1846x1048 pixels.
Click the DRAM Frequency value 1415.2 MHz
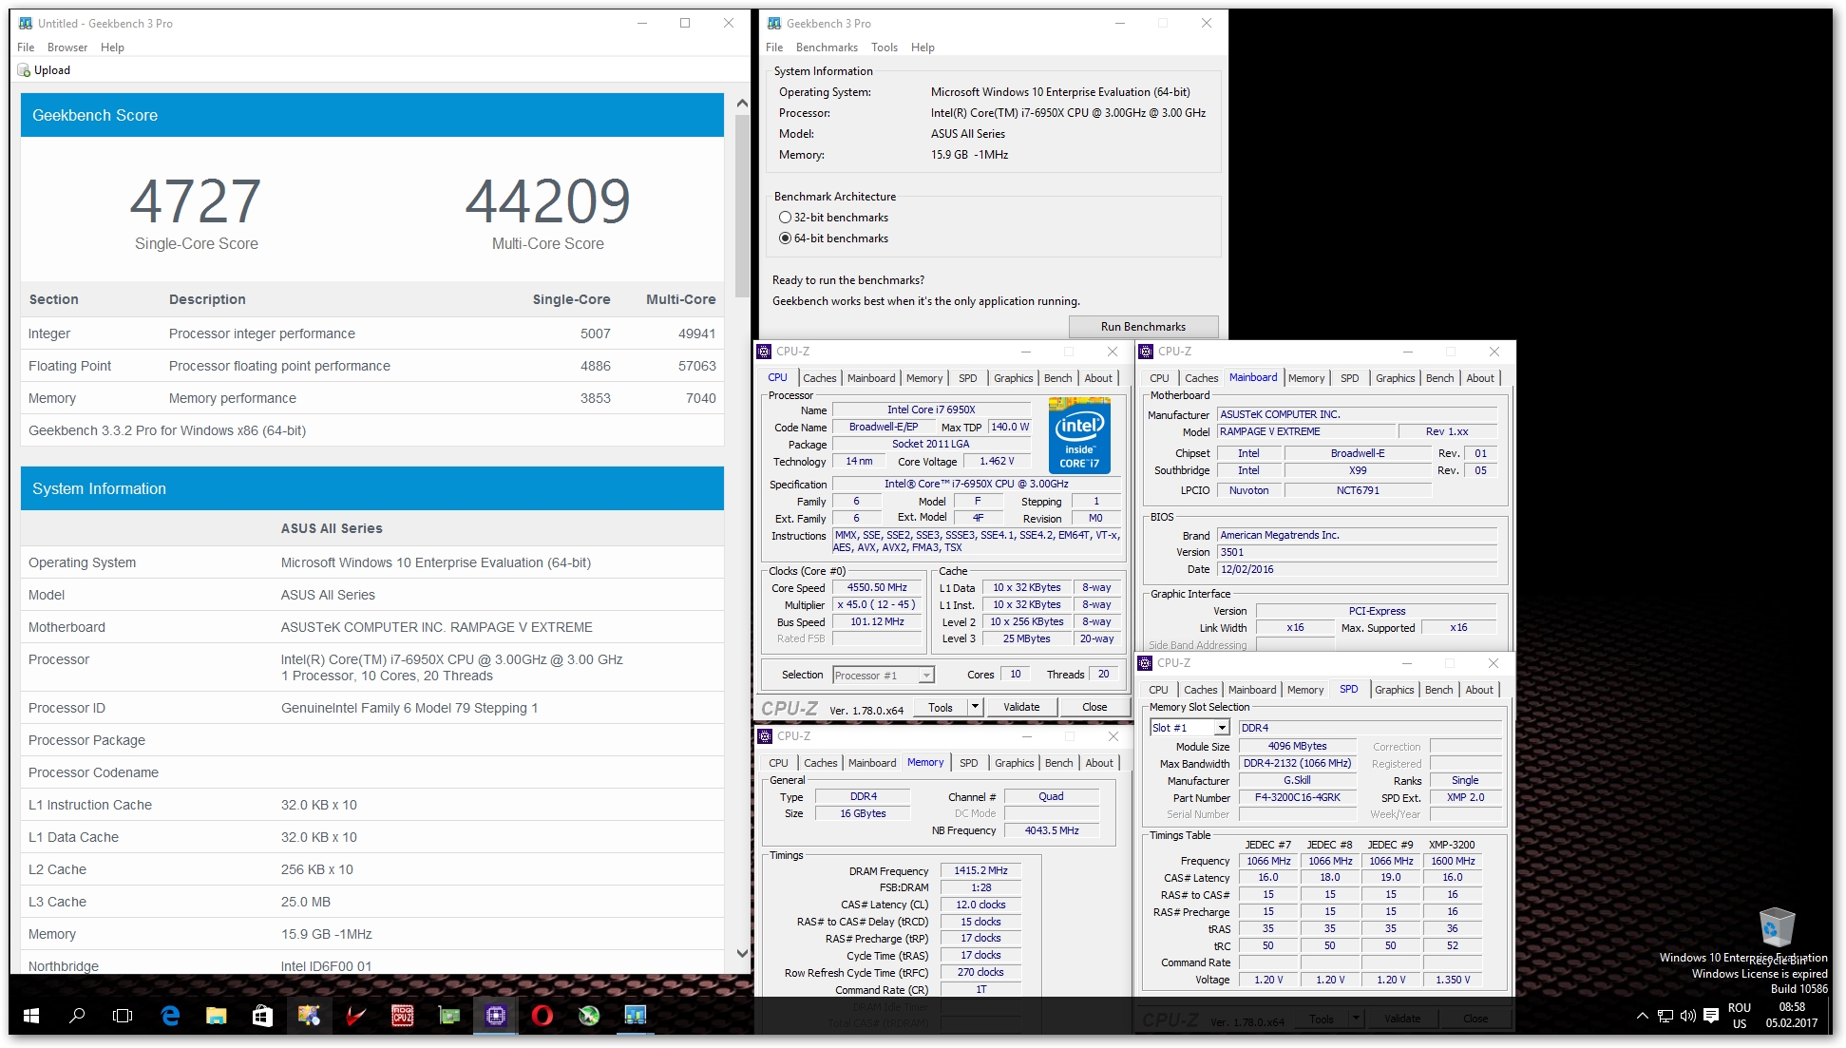980,870
